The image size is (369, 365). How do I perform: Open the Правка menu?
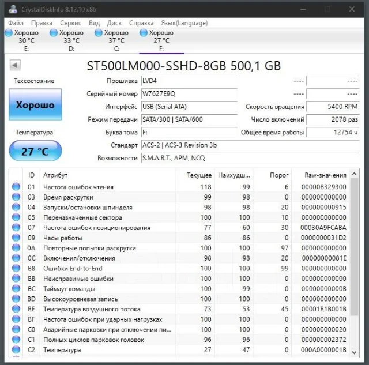pyautogui.click(x=42, y=23)
